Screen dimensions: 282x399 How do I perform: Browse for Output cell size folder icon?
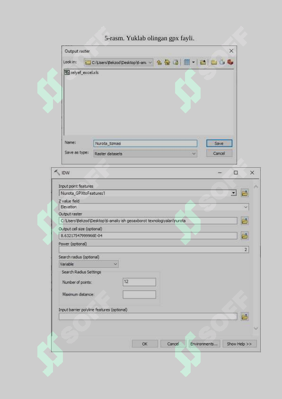click(x=245, y=236)
